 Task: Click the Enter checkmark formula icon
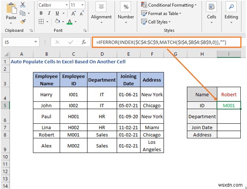(x=71, y=42)
